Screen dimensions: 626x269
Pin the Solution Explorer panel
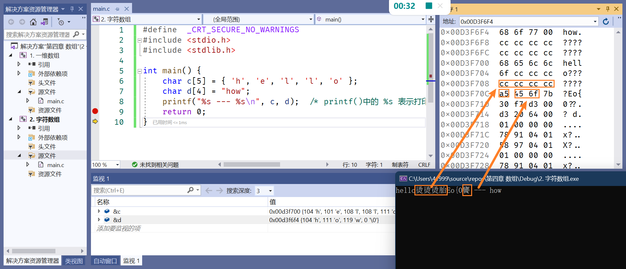click(x=72, y=9)
